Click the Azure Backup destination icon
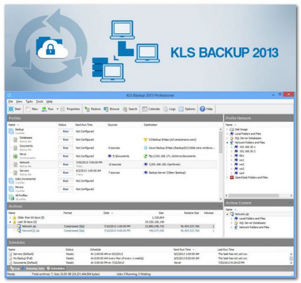Image resolution: width=301 pixels, height=283 pixels. coord(146,148)
